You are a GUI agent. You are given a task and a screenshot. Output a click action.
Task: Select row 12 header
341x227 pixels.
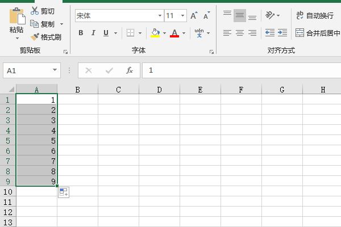pos(7,212)
